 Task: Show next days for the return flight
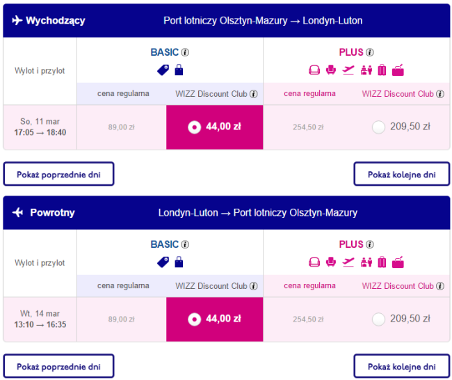point(401,366)
